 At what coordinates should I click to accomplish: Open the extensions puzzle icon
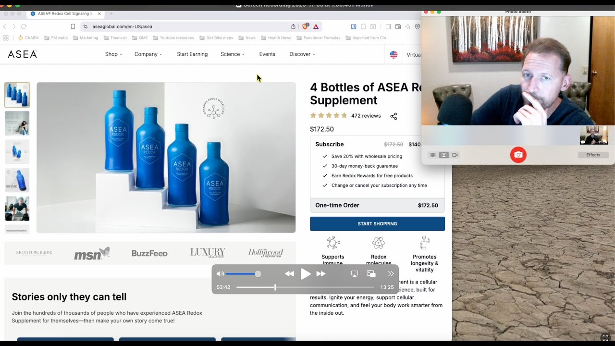click(x=363, y=26)
